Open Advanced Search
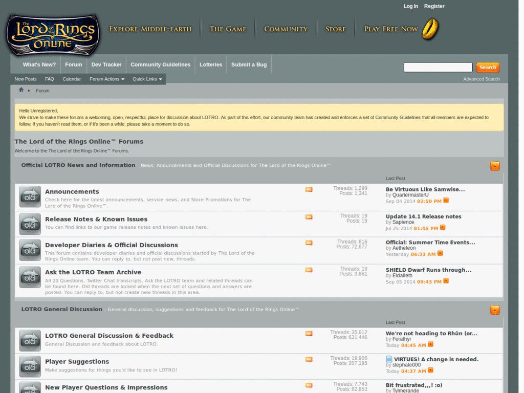The height and width of the screenshot is (393, 524). click(x=482, y=79)
